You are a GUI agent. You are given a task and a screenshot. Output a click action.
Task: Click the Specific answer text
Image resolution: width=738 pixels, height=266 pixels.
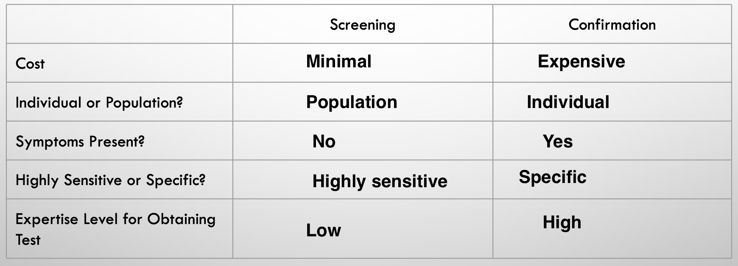tap(552, 177)
